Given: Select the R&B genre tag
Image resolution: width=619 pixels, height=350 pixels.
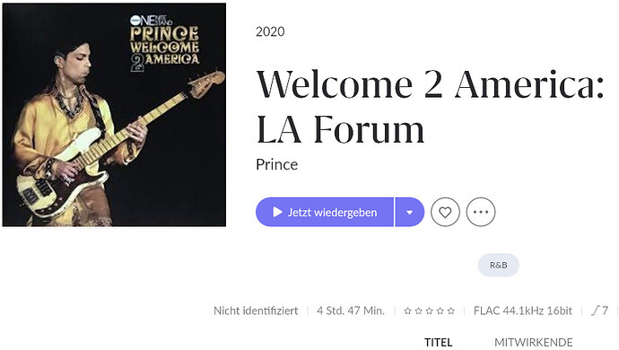Looking at the screenshot, I should (x=498, y=265).
